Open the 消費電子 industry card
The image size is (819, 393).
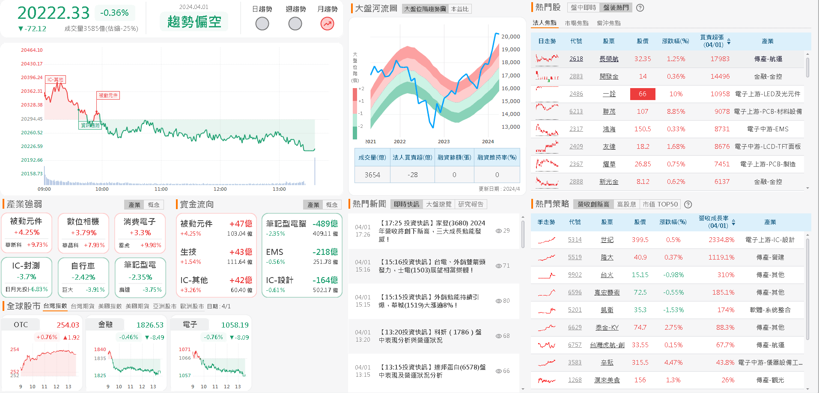coord(140,233)
